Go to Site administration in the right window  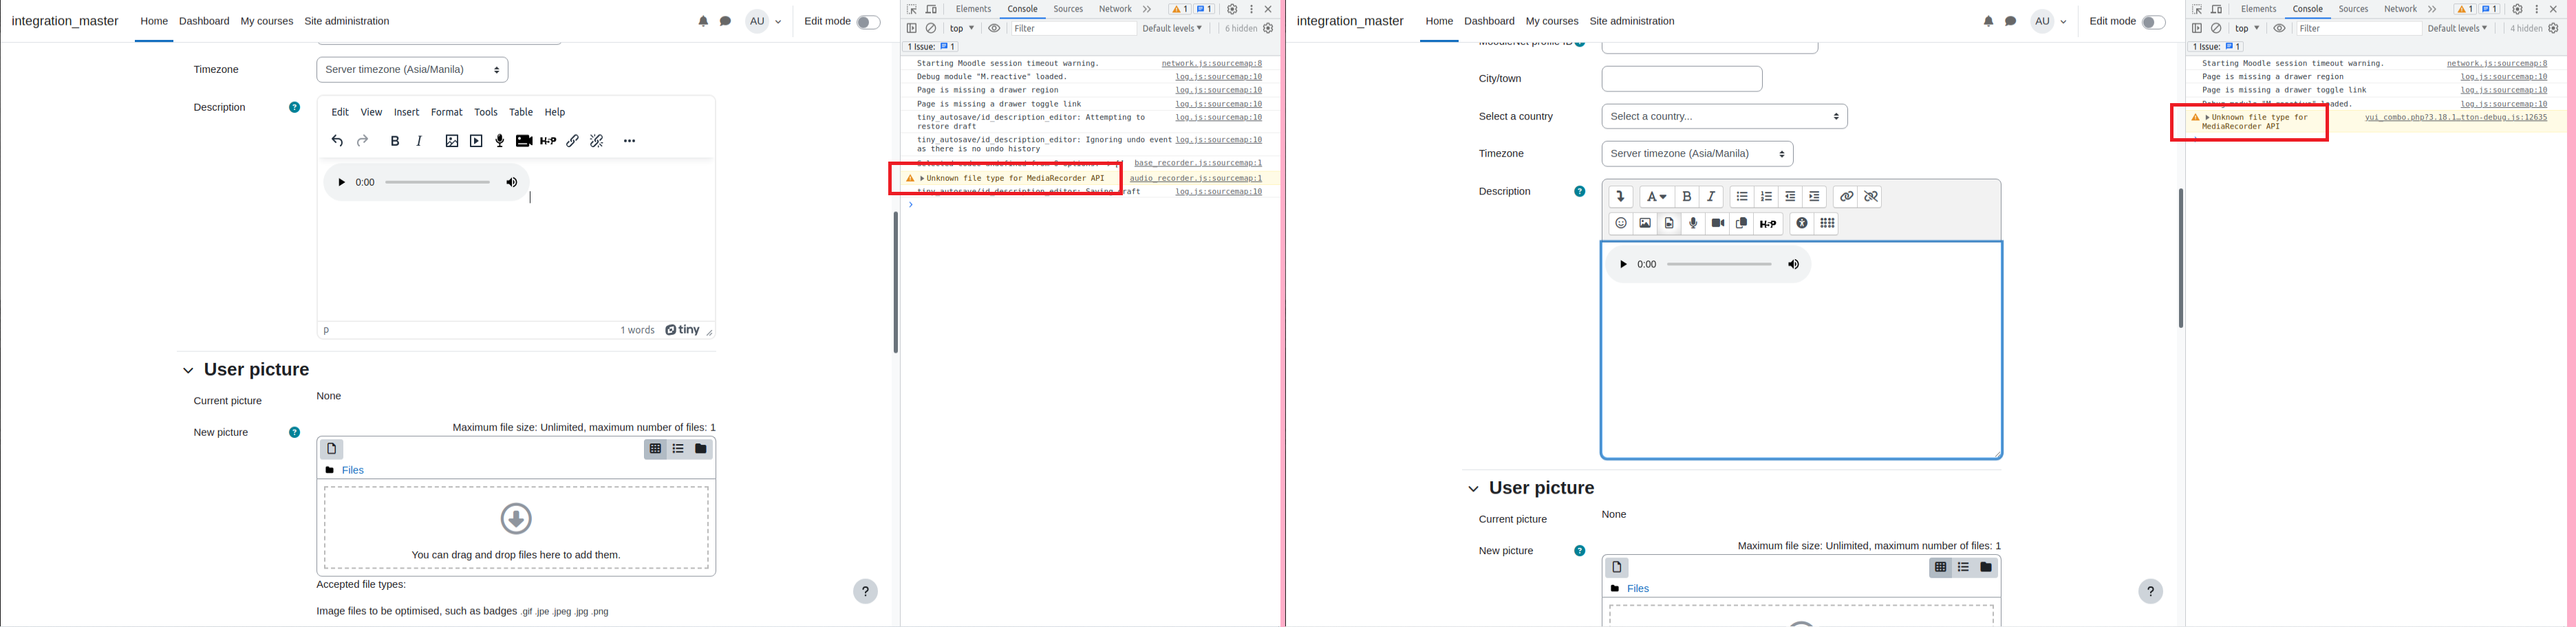click(1632, 21)
